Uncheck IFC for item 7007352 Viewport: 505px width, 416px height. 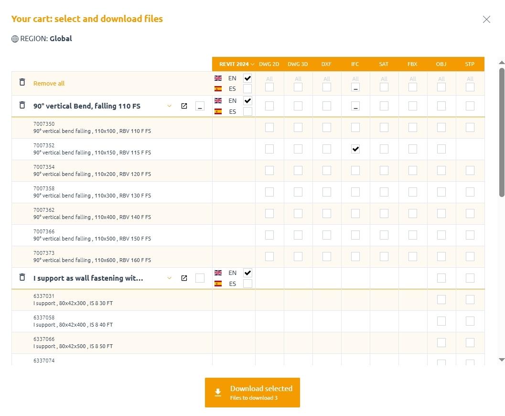click(355, 149)
